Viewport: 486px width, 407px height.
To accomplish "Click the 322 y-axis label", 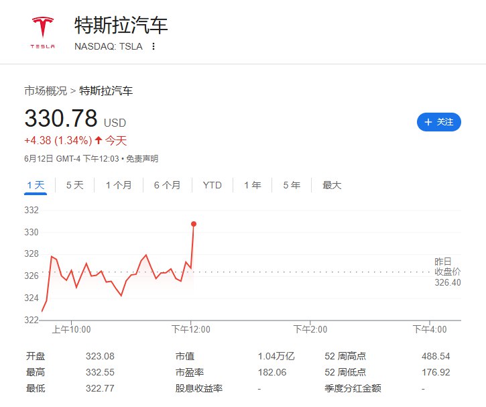I will point(32,320).
